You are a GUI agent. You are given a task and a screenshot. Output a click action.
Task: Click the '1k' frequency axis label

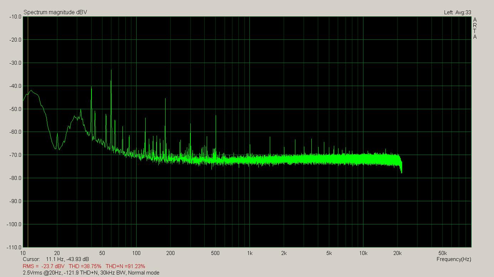pyautogui.click(x=250, y=253)
